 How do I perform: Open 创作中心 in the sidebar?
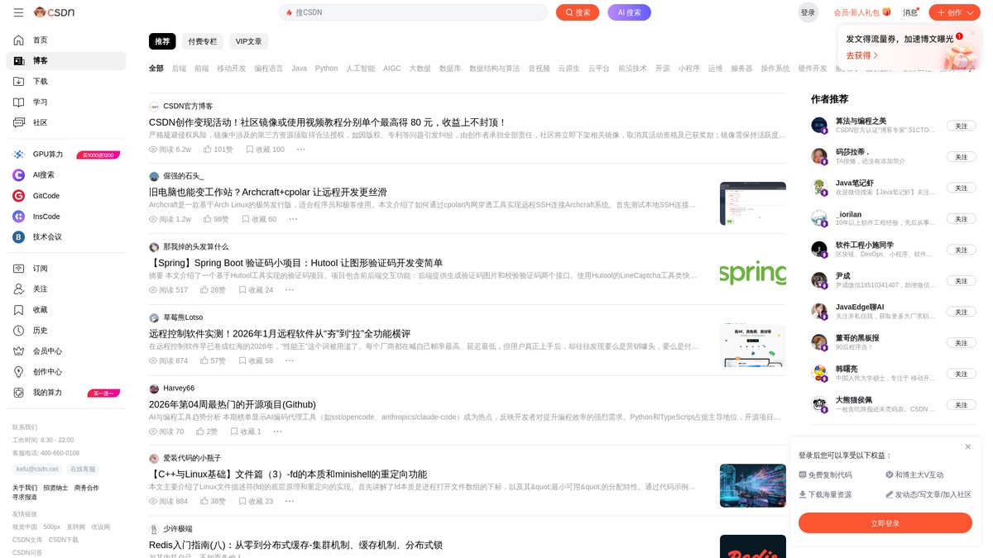[x=66, y=372]
